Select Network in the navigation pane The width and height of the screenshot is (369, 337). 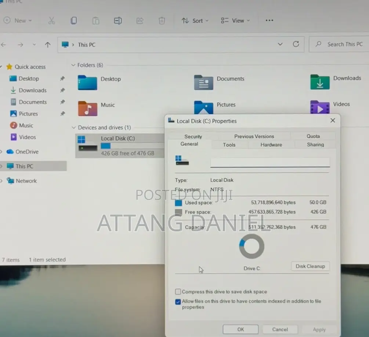(x=26, y=181)
